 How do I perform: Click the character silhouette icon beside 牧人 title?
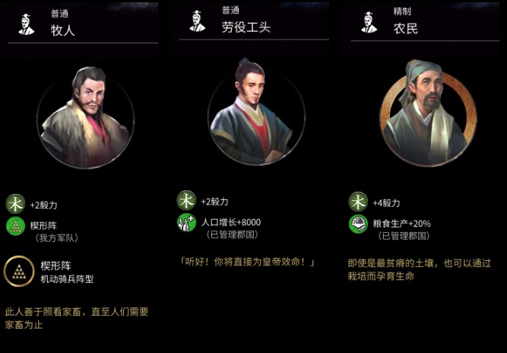pos(26,24)
